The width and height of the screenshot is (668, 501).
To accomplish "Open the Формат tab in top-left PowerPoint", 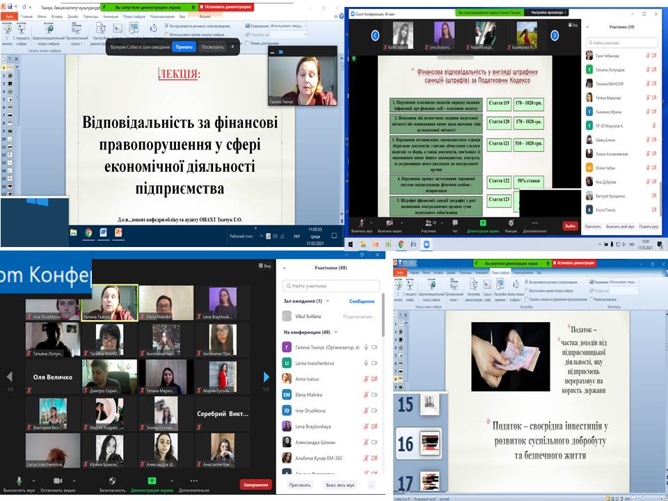I will click(205, 17).
